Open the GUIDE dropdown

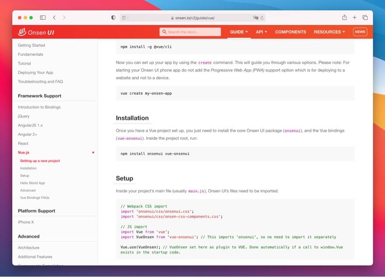pos(238,32)
